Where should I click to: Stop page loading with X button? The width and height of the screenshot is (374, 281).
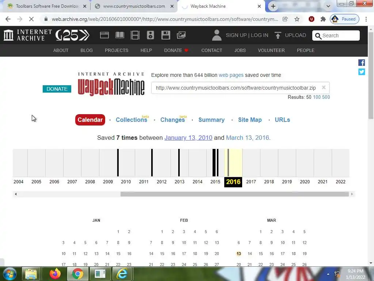pos(31,19)
